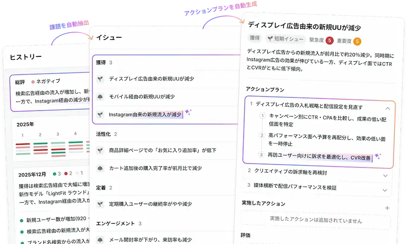Click tree icon beside メール開封率 issue
The image size is (407, 244).
coord(100,240)
